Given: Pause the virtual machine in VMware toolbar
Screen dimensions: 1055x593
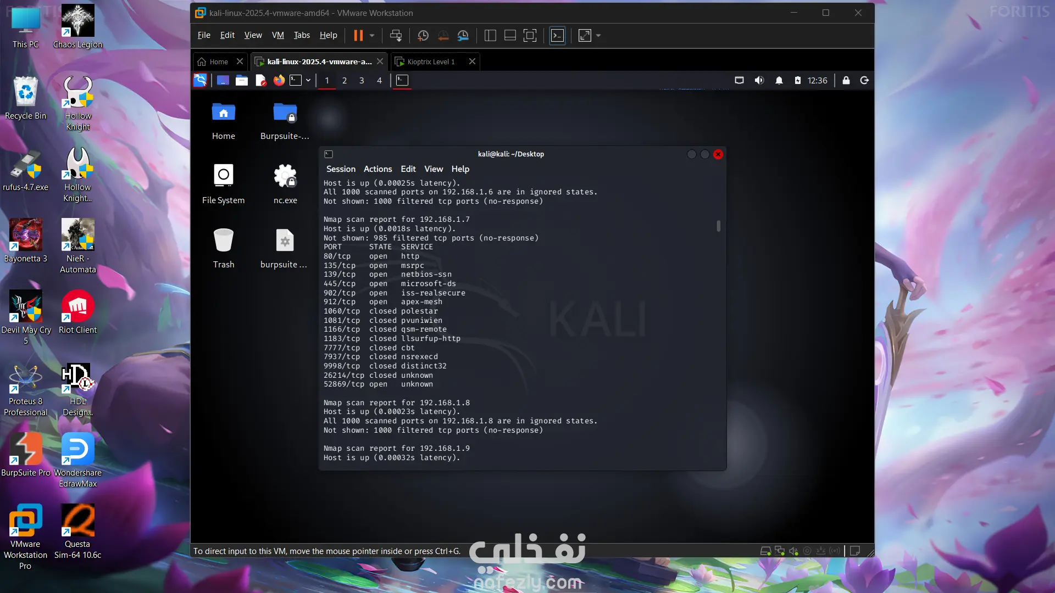Looking at the screenshot, I should (x=358, y=36).
